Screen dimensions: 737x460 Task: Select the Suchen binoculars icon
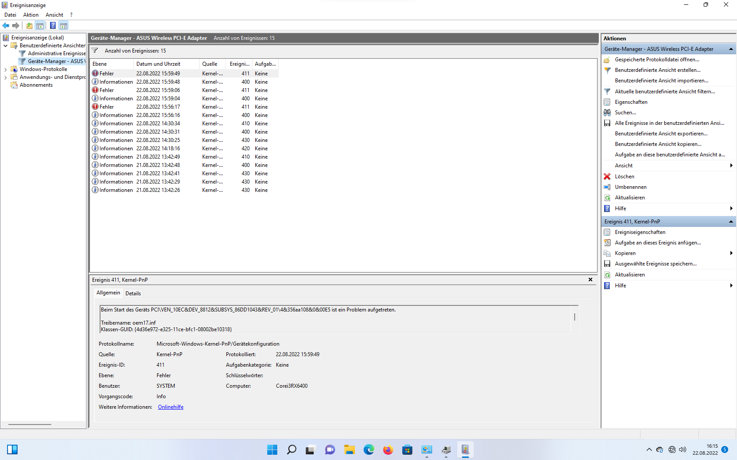[608, 113]
